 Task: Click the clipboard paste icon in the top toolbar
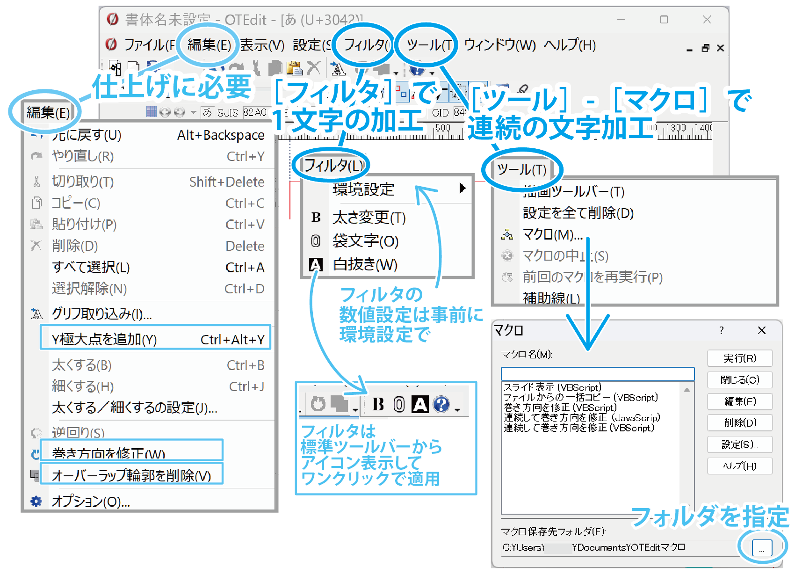(294, 68)
